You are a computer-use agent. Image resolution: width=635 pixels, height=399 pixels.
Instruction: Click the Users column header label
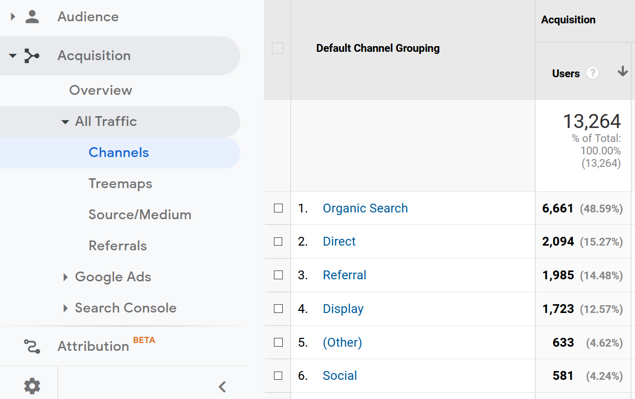tap(565, 74)
